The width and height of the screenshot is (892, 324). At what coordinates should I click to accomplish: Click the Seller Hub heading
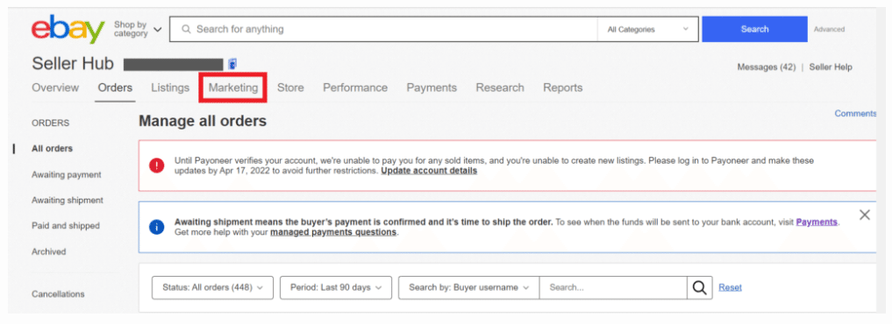[73, 64]
